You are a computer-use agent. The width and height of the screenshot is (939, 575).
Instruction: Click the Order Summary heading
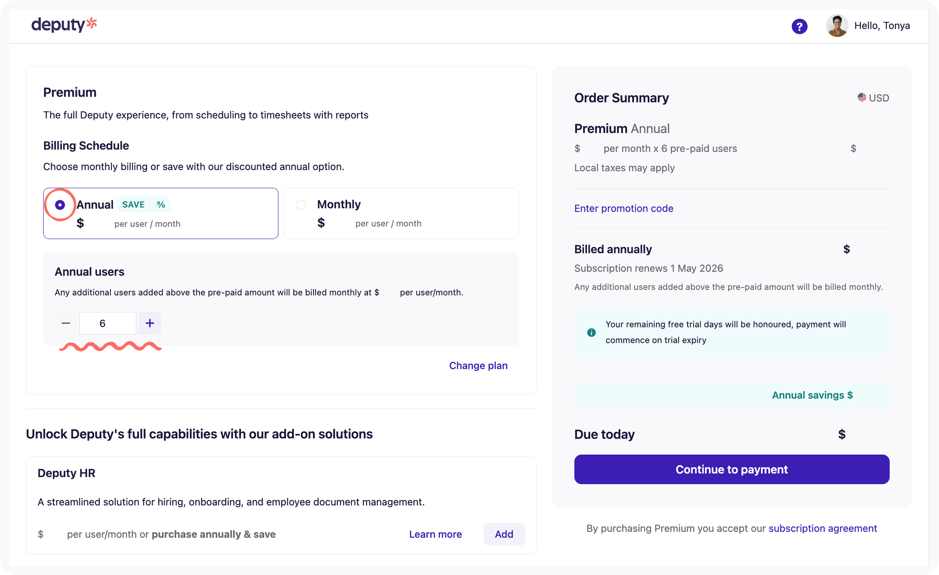621,98
